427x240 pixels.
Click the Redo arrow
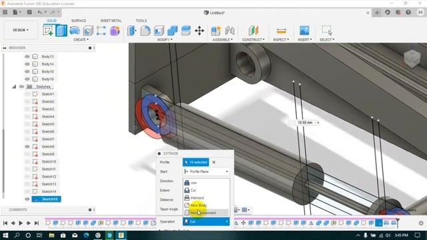click(x=52, y=12)
